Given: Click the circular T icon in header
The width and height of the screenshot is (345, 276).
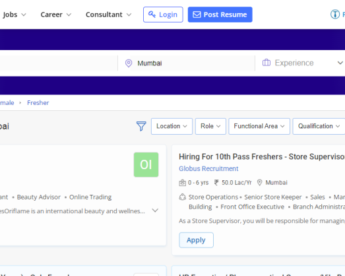Looking at the screenshot, I should 335,15.
